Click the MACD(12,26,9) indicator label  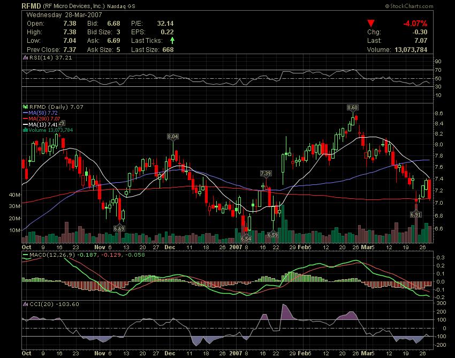52,255
